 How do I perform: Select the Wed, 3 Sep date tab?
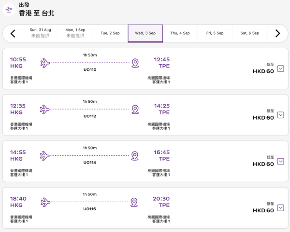tap(145, 33)
